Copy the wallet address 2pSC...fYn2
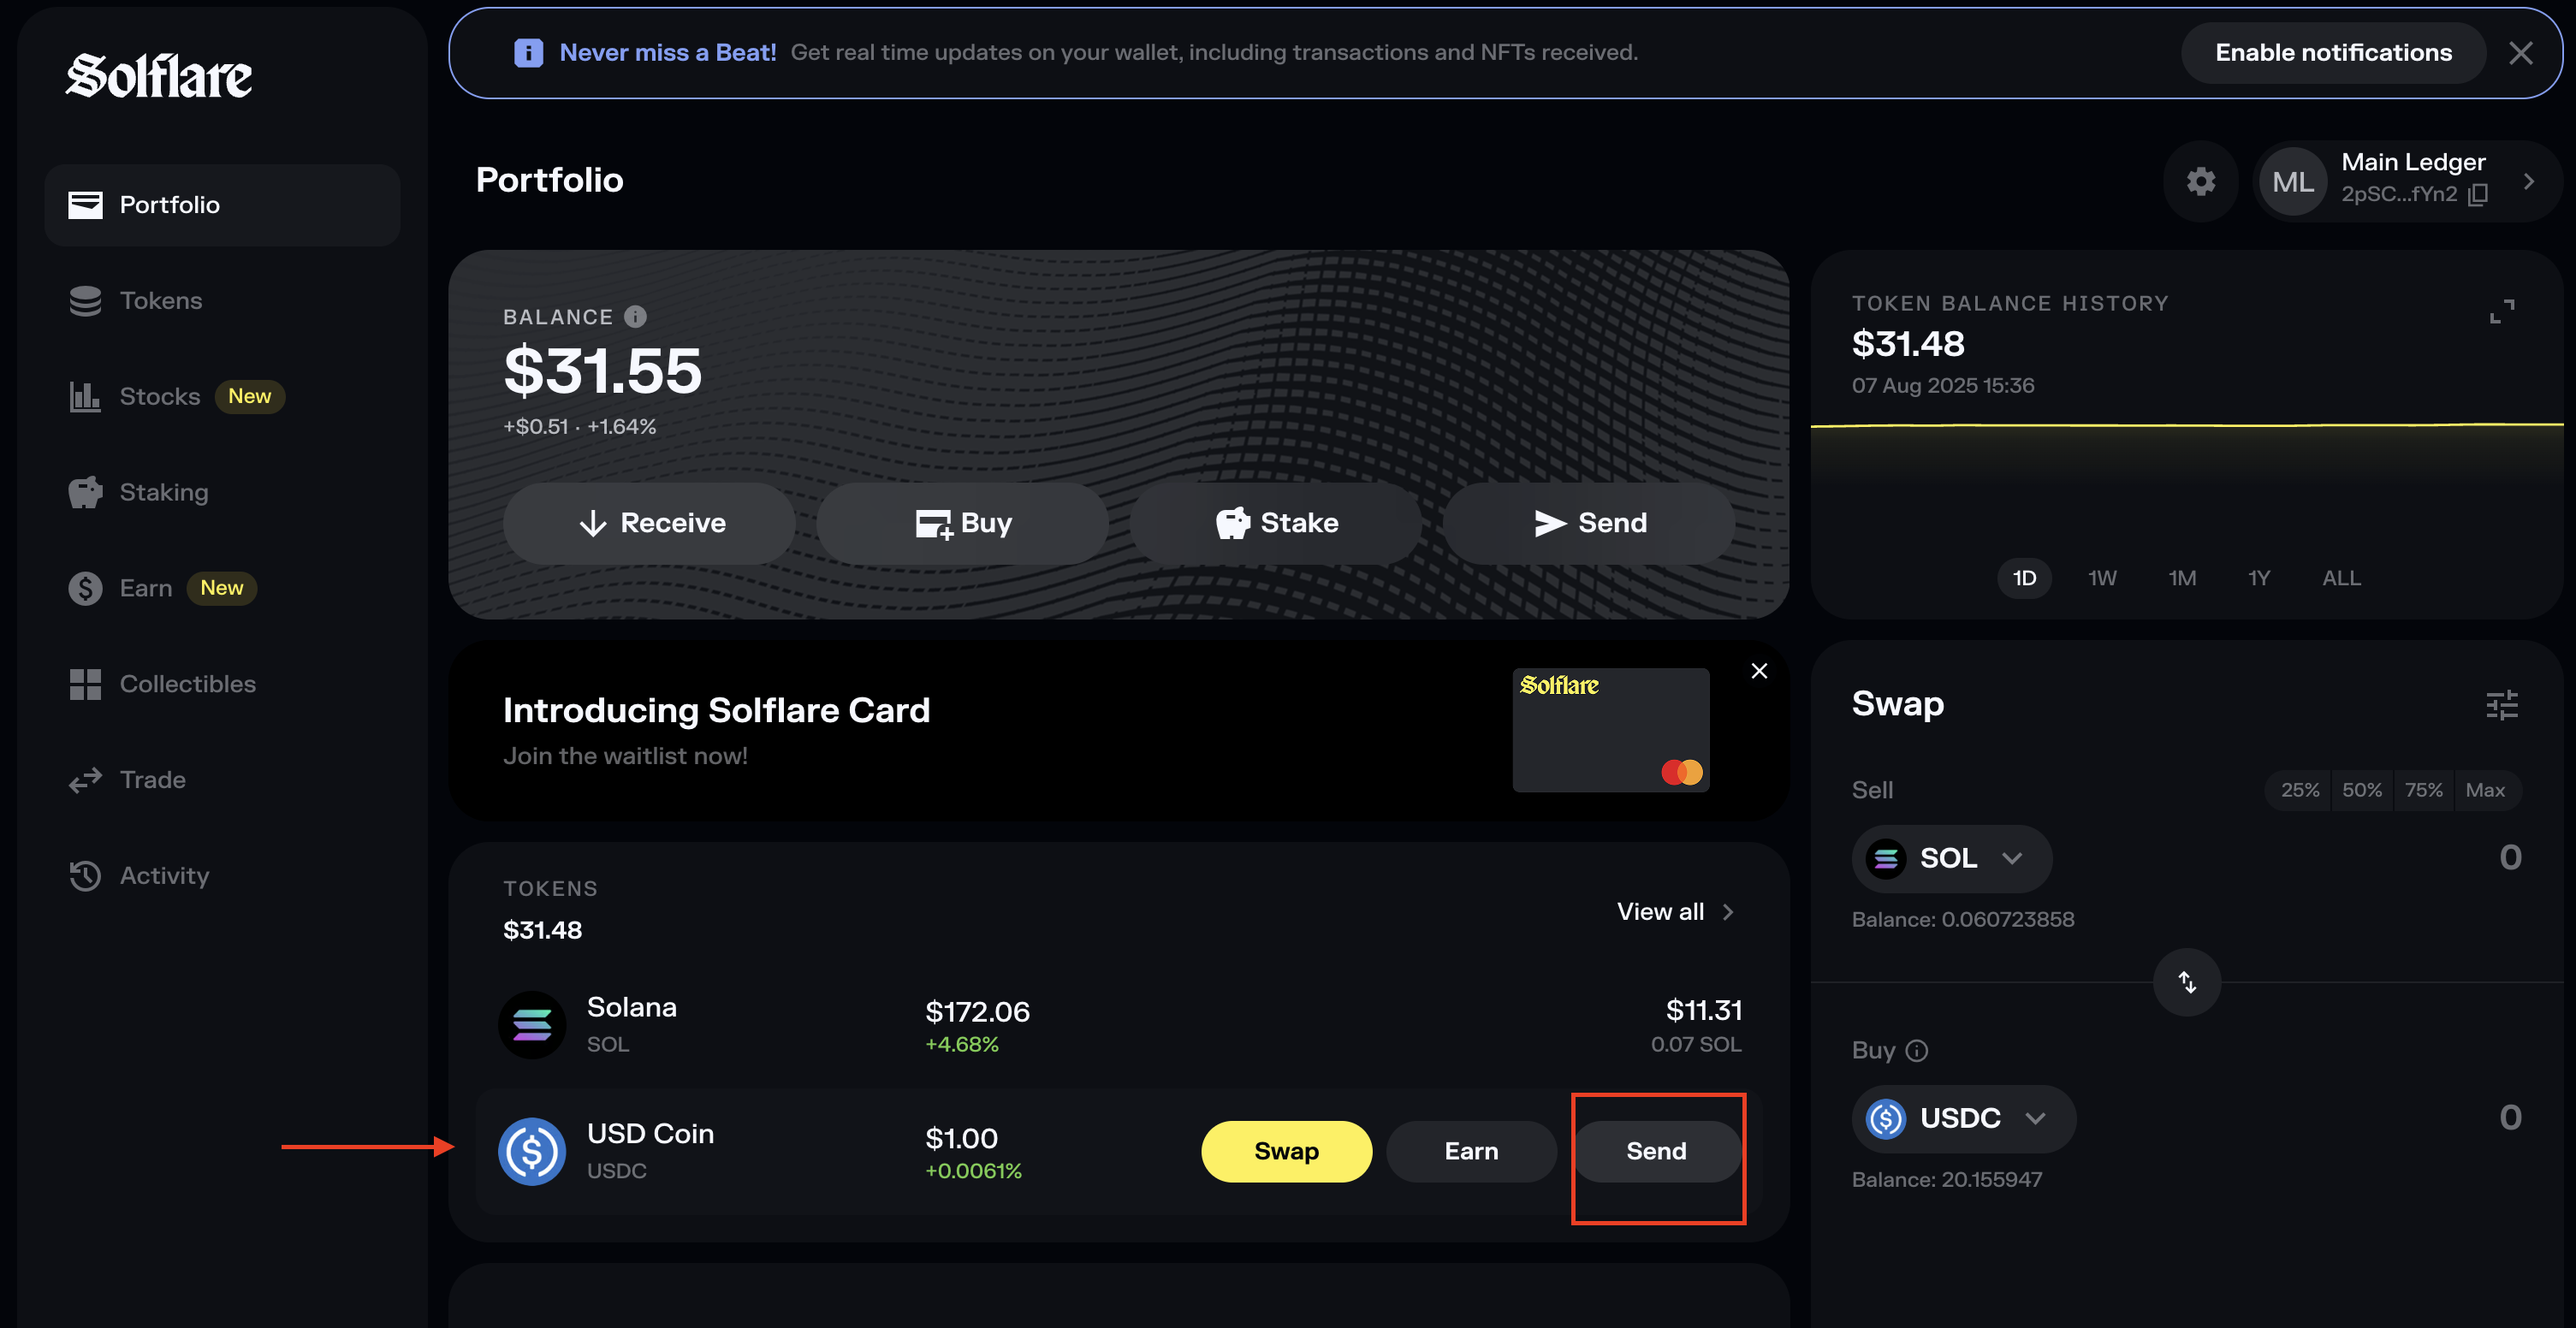This screenshot has width=2576, height=1328. click(2479, 194)
